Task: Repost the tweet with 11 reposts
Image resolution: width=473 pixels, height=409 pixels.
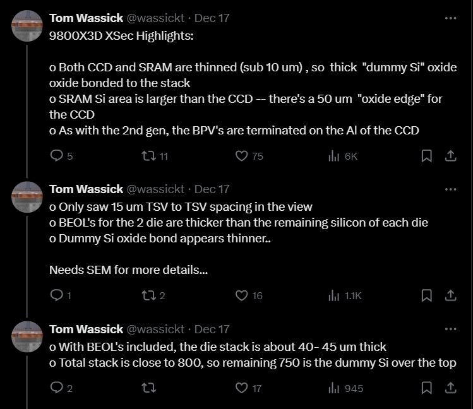Action: (148, 156)
